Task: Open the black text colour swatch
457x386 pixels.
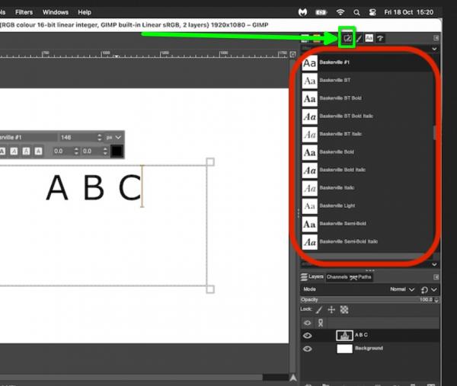Action: click(117, 152)
